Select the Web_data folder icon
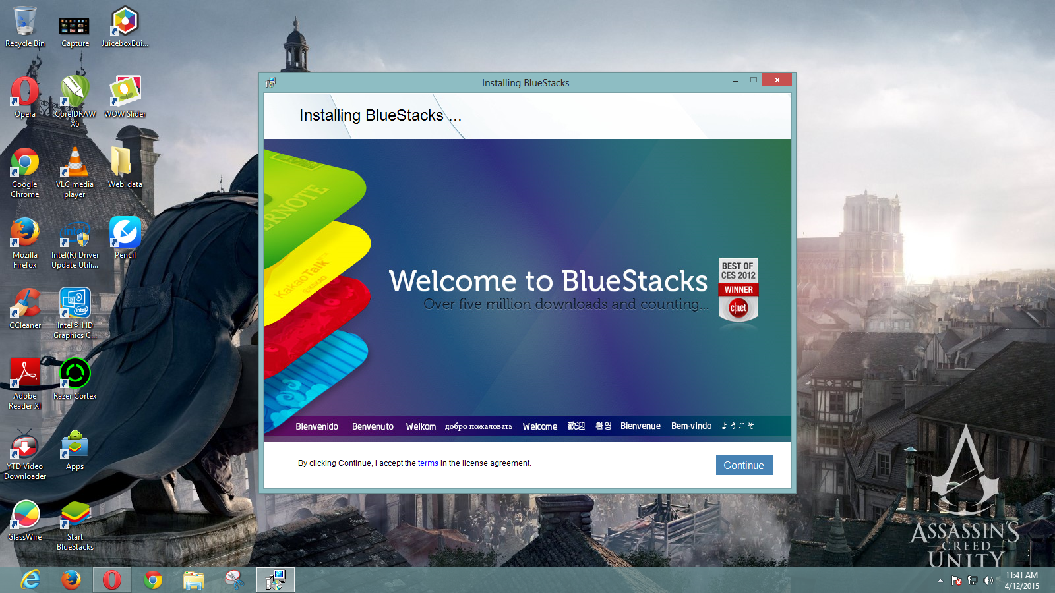This screenshot has height=593, width=1055. pyautogui.click(x=125, y=168)
